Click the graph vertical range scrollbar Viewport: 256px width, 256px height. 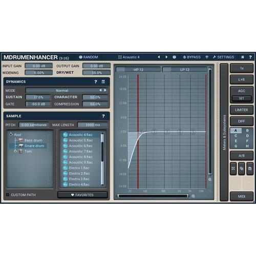(210, 121)
